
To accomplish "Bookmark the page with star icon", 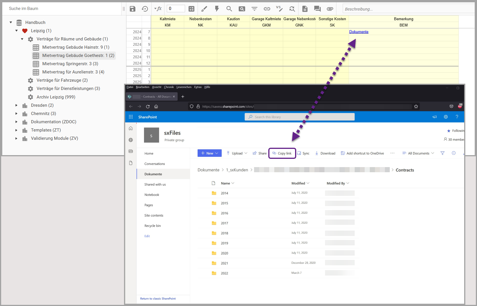I will 416,106.
